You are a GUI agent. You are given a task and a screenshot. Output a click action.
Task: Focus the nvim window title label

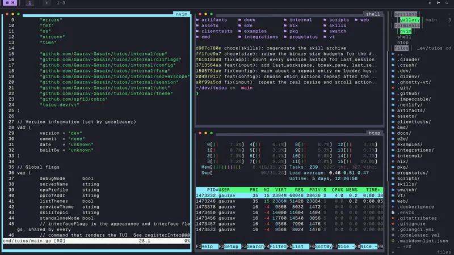[x=182, y=14]
